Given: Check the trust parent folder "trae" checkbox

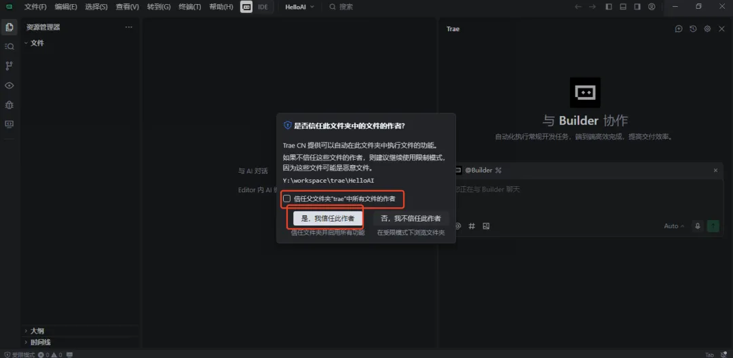Looking at the screenshot, I should (x=287, y=198).
